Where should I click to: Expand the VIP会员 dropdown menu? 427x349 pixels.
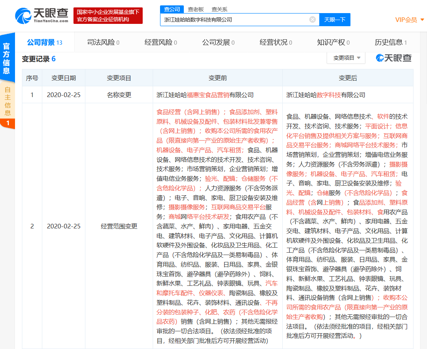pyautogui.click(x=406, y=20)
